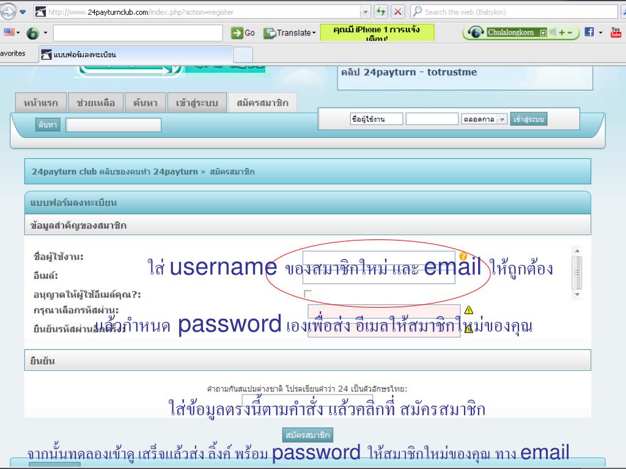Image resolution: width=626 pixels, height=469 pixels.
Task: Open the recent pages dropdown arrow
Action: pos(23,12)
